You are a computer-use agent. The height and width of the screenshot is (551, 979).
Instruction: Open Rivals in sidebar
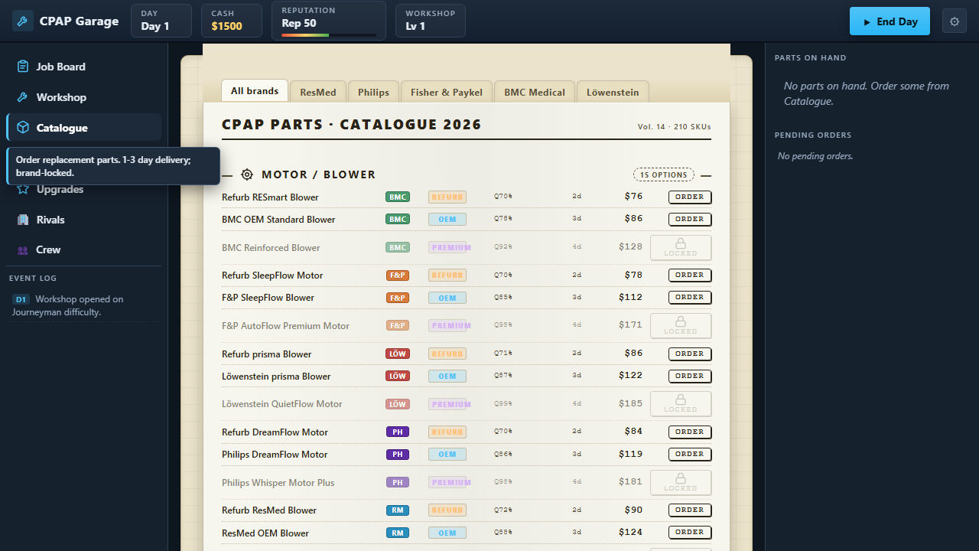[84, 220]
